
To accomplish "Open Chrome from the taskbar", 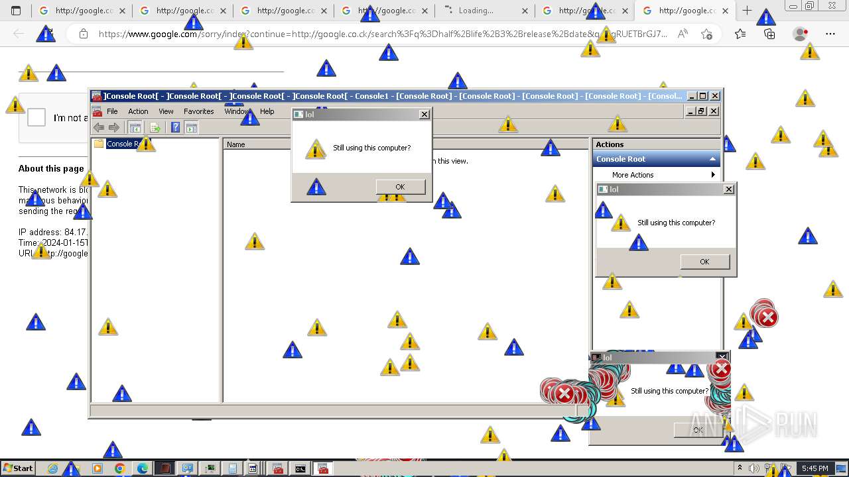I will (119, 468).
